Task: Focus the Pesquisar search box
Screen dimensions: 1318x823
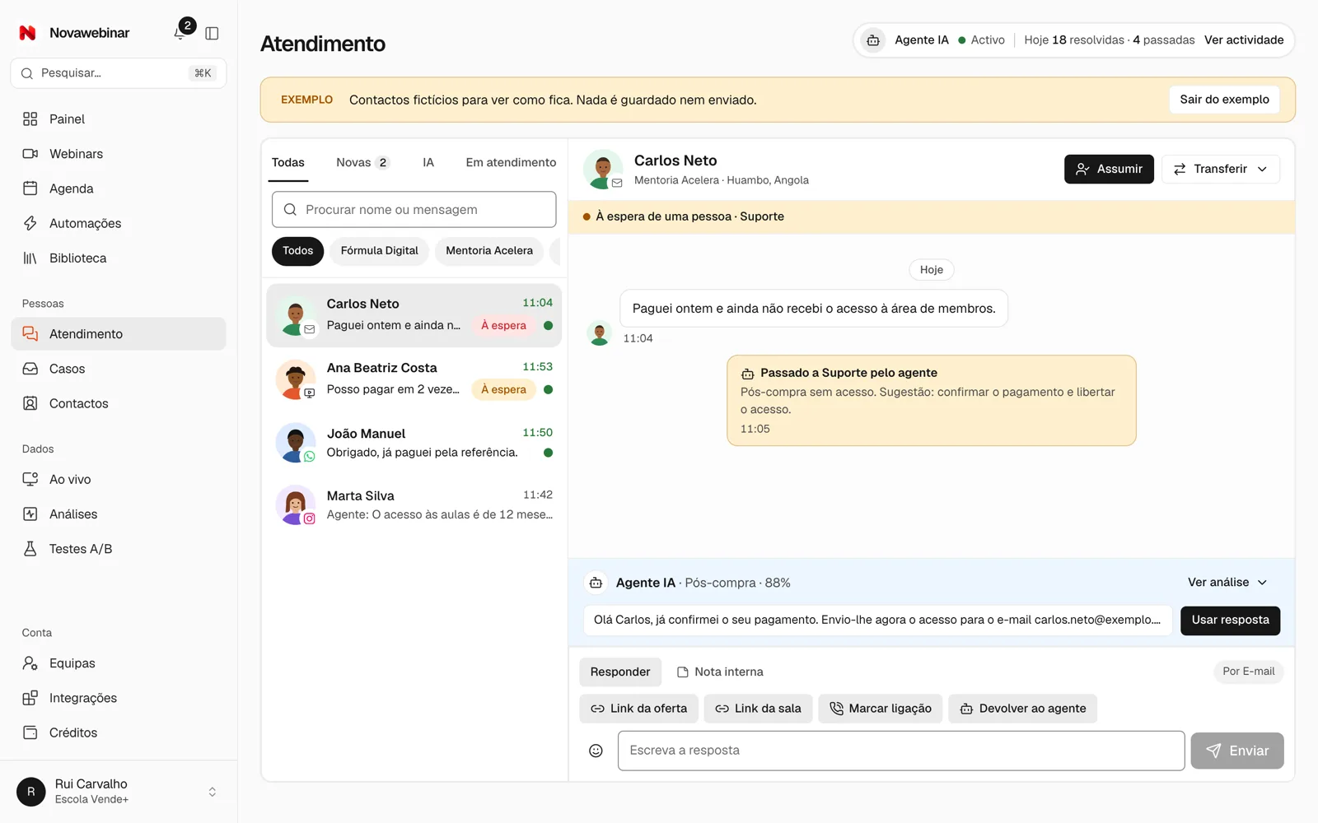Action: click(x=119, y=73)
